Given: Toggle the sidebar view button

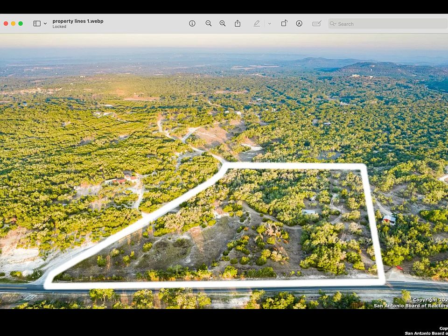Looking at the screenshot, I should click(x=37, y=23).
